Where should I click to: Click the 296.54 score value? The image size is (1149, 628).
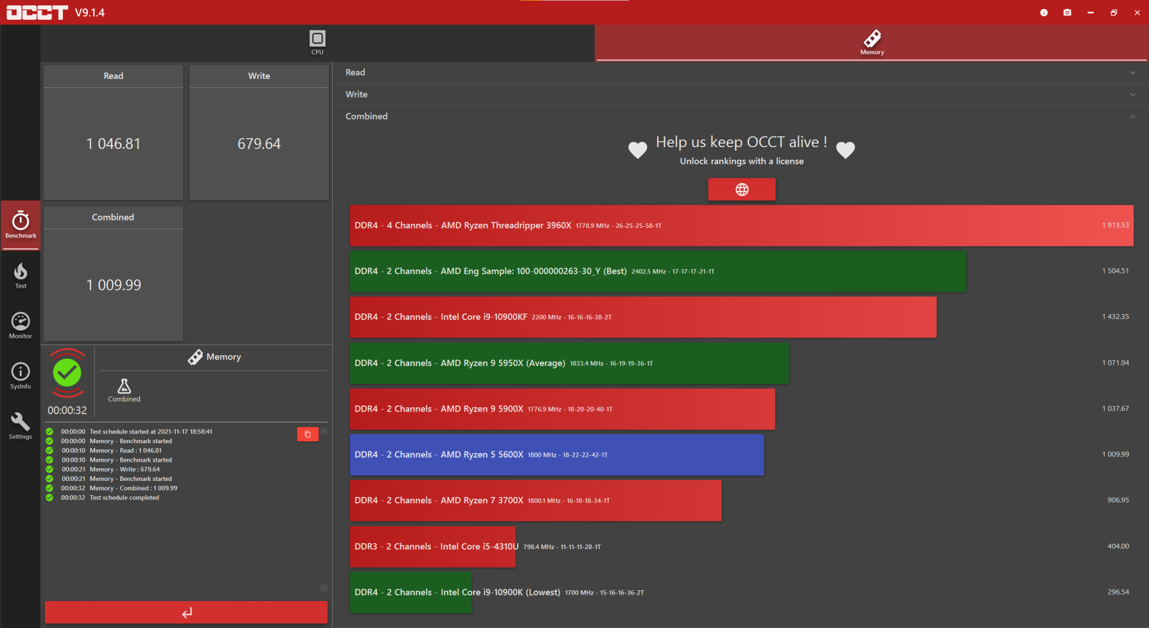tap(1118, 592)
